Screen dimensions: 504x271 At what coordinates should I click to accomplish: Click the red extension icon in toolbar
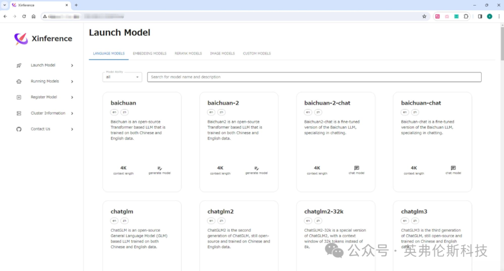point(437,16)
